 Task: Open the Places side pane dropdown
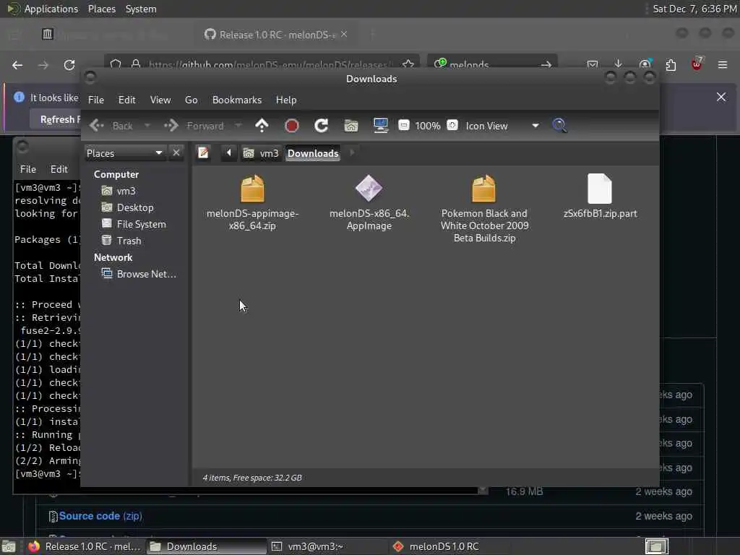point(124,153)
